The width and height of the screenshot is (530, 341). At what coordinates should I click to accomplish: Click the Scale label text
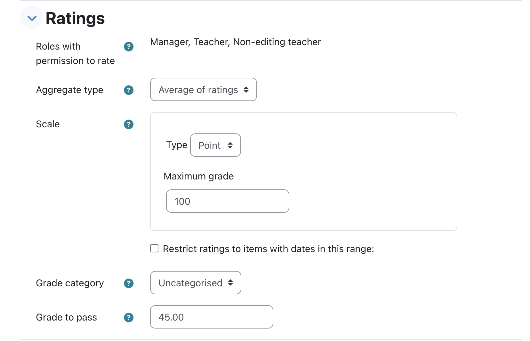[48, 124]
